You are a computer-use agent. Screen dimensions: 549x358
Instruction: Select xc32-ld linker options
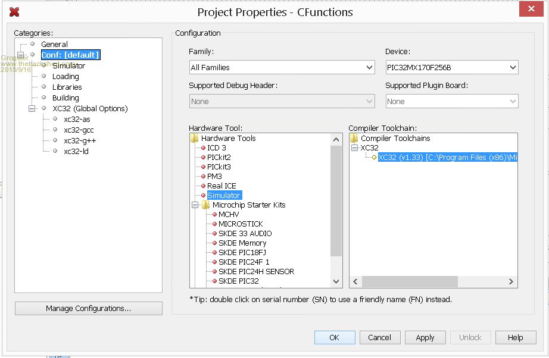[x=76, y=151]
